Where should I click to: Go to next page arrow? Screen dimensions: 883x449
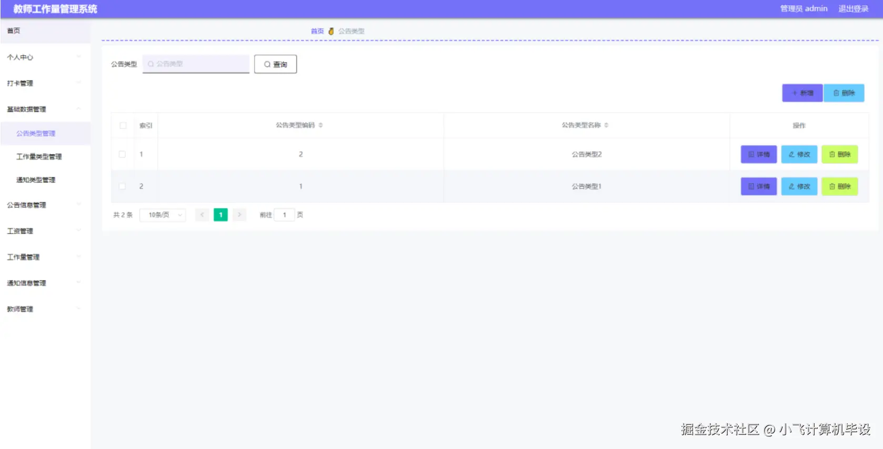pyautogui.click(x=239, y=215)
